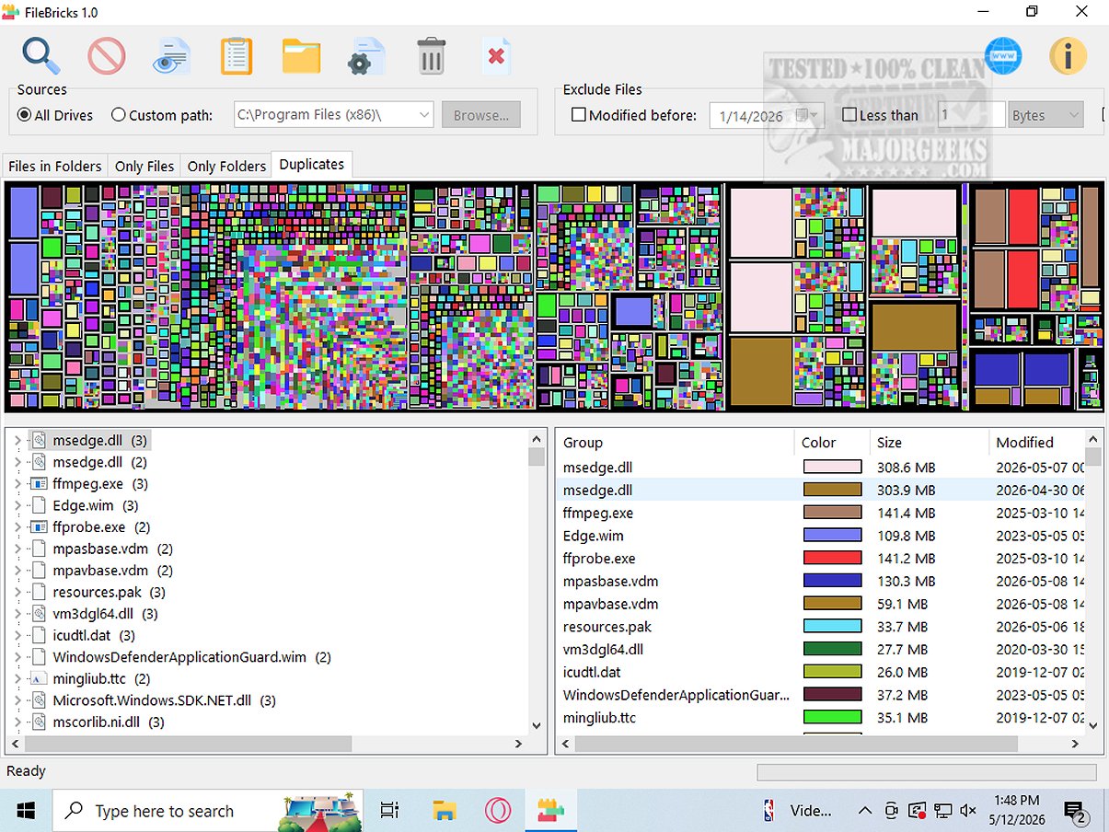This screenshot has width=1109, height=832.
Task: Click the muted speaker tray icon
Action: (968, 811)
